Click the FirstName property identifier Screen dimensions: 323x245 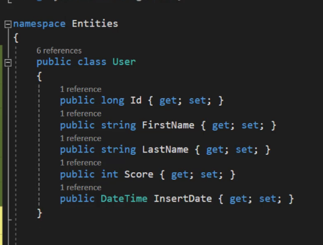[x=168, y=125]
